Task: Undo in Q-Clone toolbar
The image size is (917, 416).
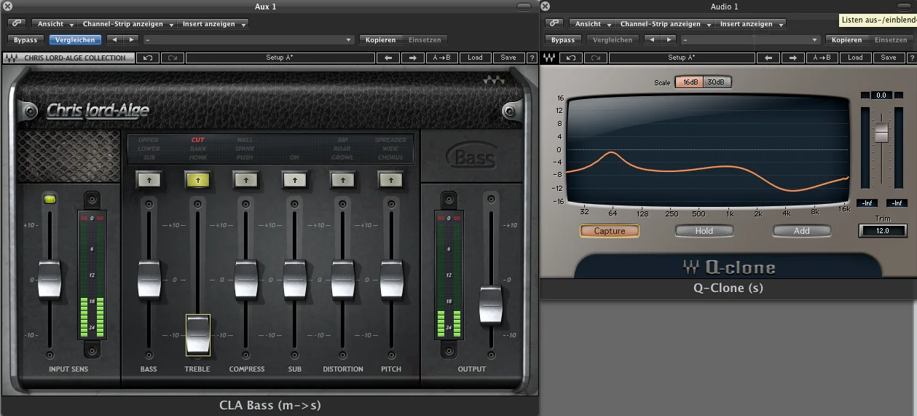Action: [570, 58]
